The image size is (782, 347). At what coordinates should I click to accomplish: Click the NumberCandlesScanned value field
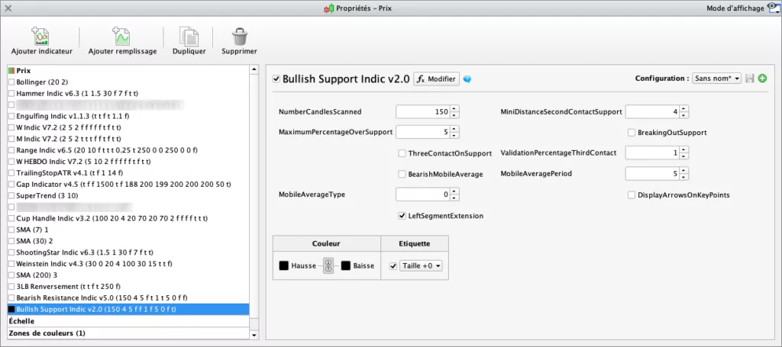(422, 111)
